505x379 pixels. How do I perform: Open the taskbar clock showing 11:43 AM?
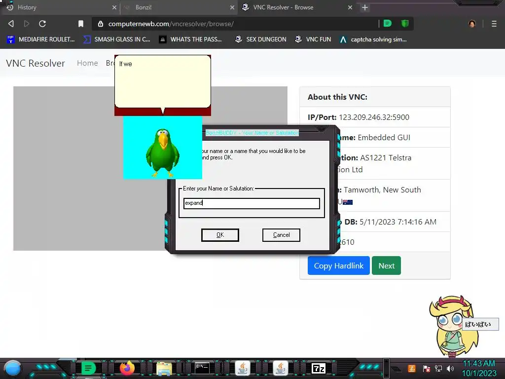click(479, 368)
